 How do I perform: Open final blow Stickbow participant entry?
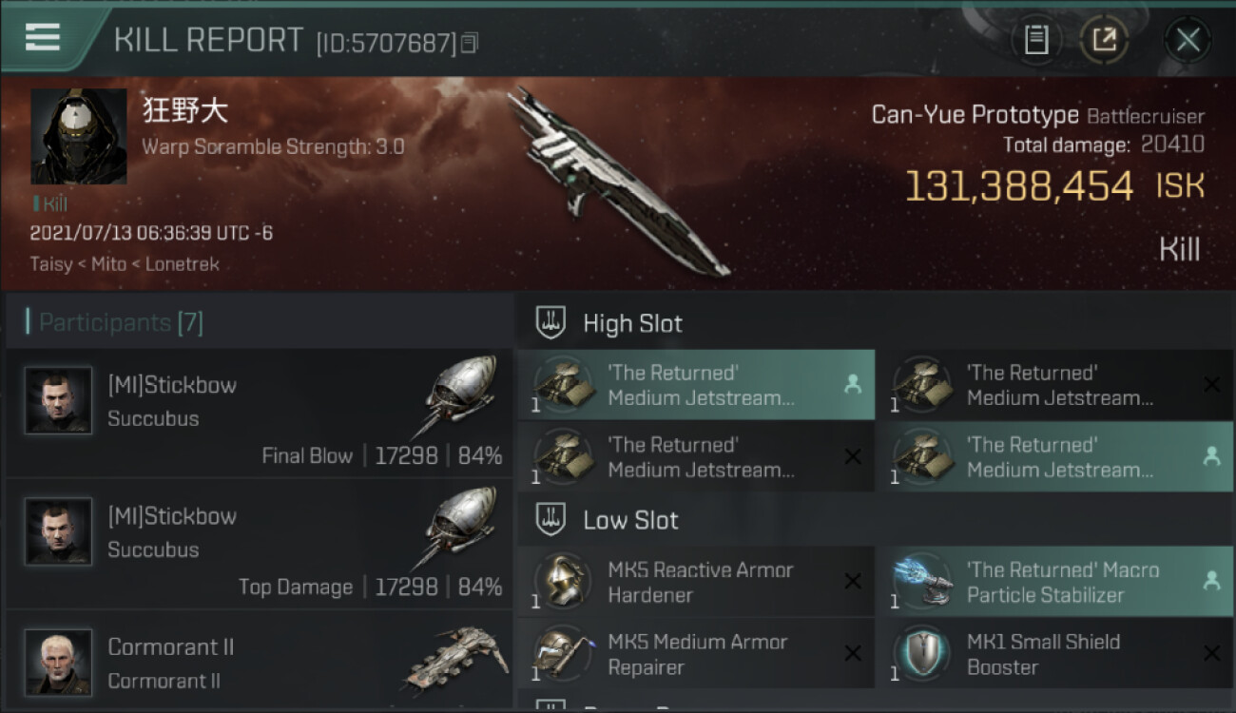(x=260, y=413)
